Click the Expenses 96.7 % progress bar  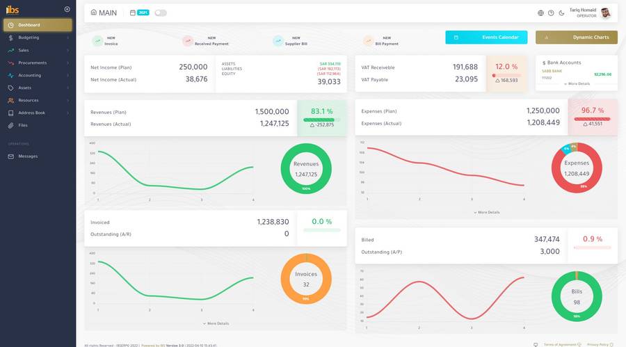(x=592, y=119)
